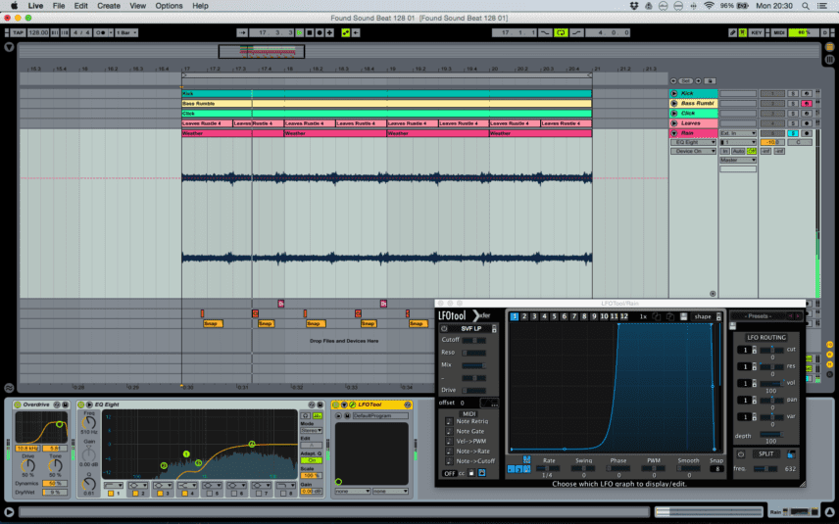Enable Note Retrig MIDI option
This screenshot has width=839, height=524.
pos(449,422)
